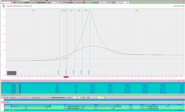Click the lock icon on the 4220.00 slice
This screenshot has height=112, width=185.
[20, 85]
